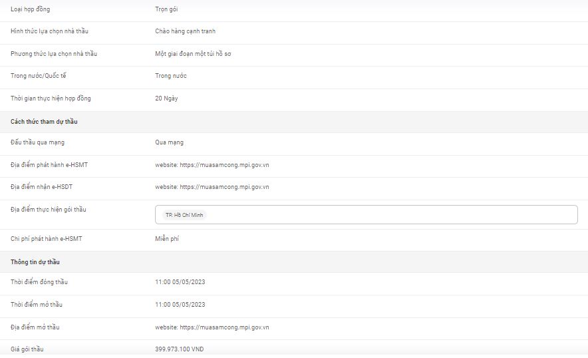Click the 'Thời điểm mở thầu' date value
This screenshot has height=358, width=588.
coord(180,305)
